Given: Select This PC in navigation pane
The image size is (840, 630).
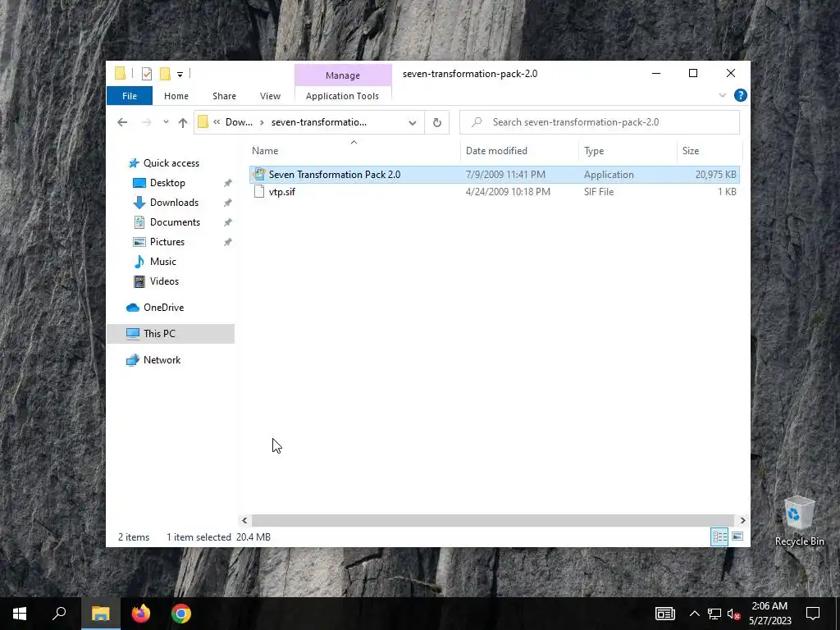Looking at the screenshot, I should pyautogui.click(x=171, y=334).
